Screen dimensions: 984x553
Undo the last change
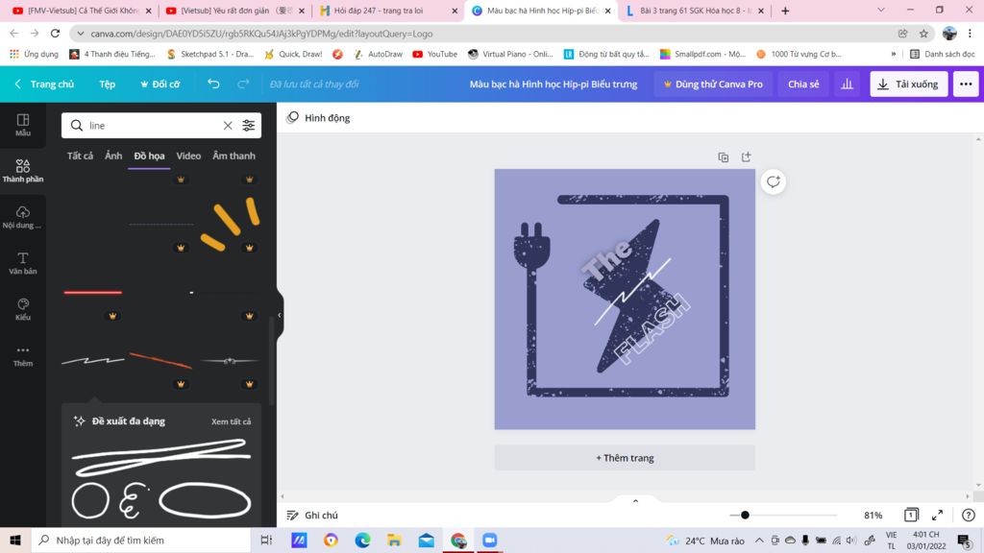pos(213,84)
